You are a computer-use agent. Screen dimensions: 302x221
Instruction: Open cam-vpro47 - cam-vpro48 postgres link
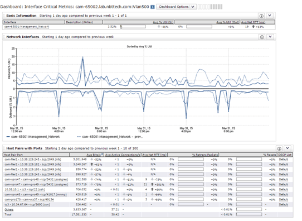point(36,180)
